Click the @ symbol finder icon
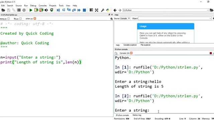 [24, 10]
